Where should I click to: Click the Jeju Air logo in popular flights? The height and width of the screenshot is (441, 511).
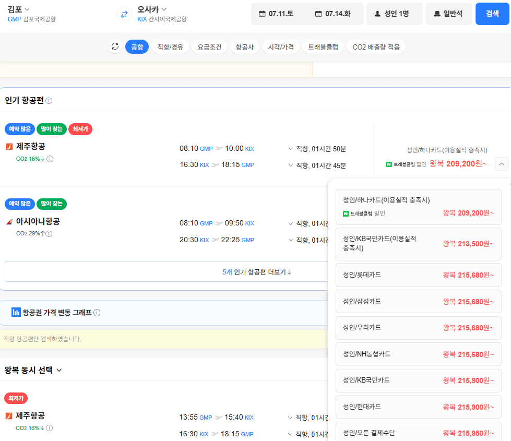pyautogui.click(x=9, y=147)
